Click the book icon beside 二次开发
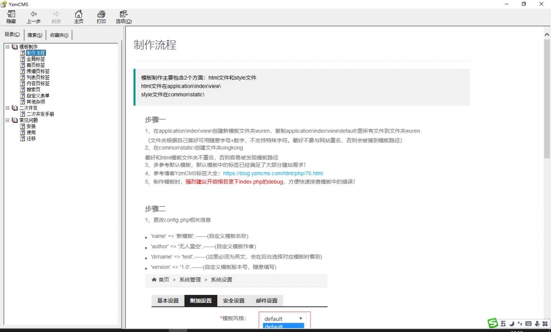 pyautogui.click(x=15, y=108)
